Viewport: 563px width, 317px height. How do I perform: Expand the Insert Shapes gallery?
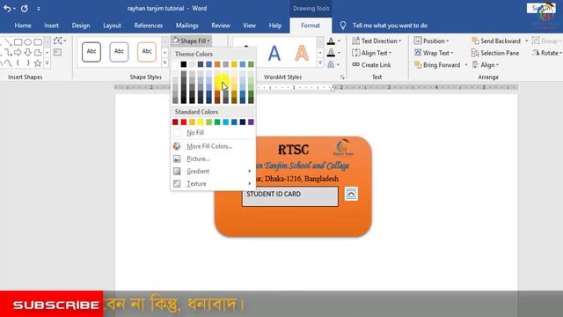tap(47, 63)
